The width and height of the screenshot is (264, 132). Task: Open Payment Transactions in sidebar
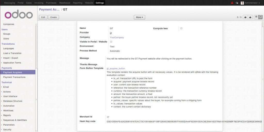(x=14, y=77)
